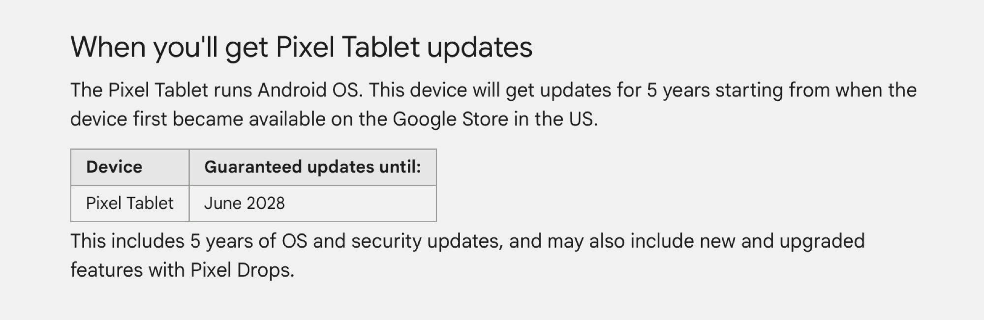Click the phrase "Pixel Drops" in the last line
The height and width of the screenshot is (320, 984).
click(242, 270)
